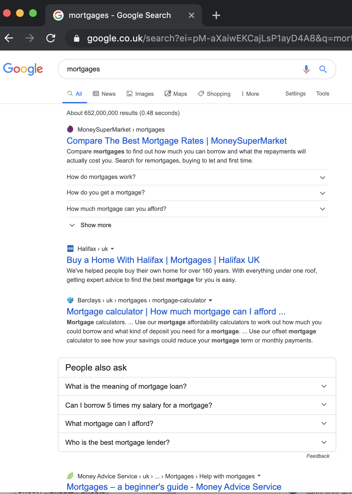Open the Shopping search tab
The height and width of the screenshot is (494, 352).
[214, 94]
